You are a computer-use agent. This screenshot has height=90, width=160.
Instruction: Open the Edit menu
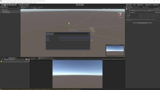pyautogui.click(x=4, y=3)
